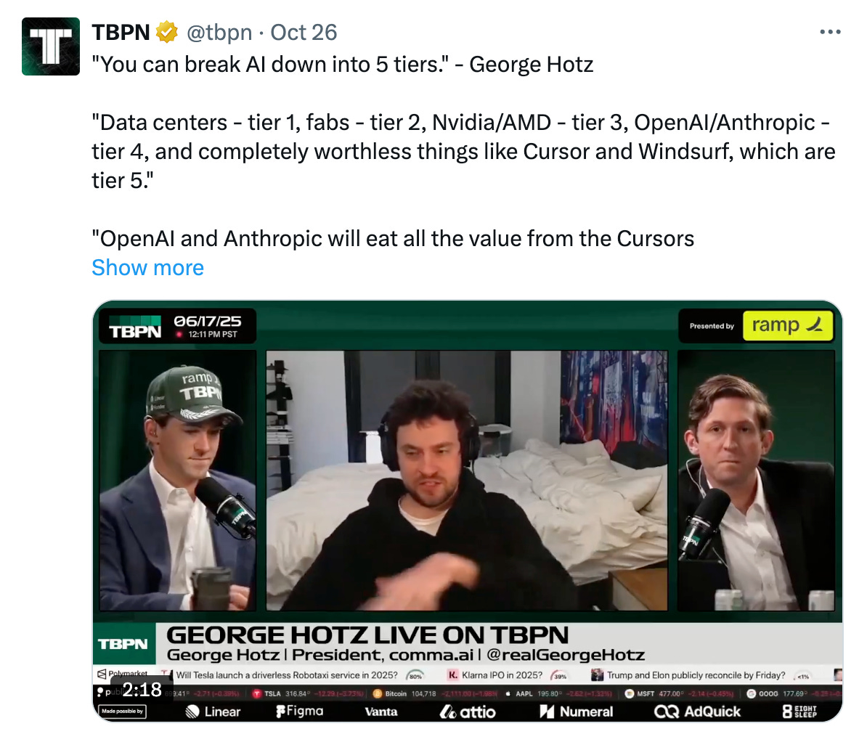Click the attio sponsor logo
This screenshot has width=867, height=742.
coord(467,712)
